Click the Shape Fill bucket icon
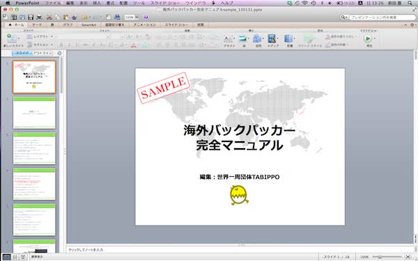Screen dimensions: 418x261 point(327,36)
